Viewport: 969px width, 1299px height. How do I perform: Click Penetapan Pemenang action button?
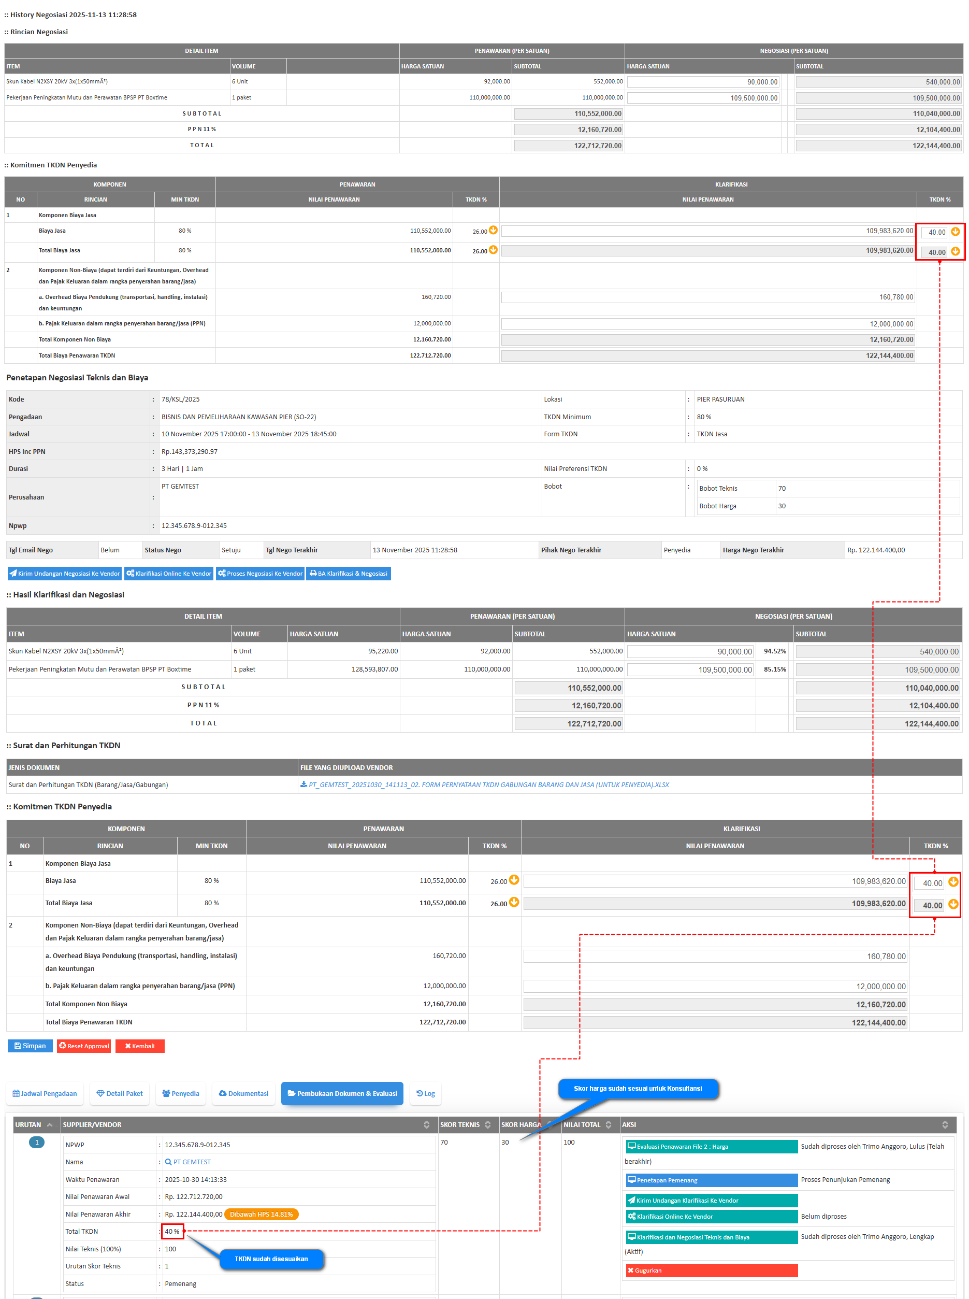click(x=712, y=1180)
